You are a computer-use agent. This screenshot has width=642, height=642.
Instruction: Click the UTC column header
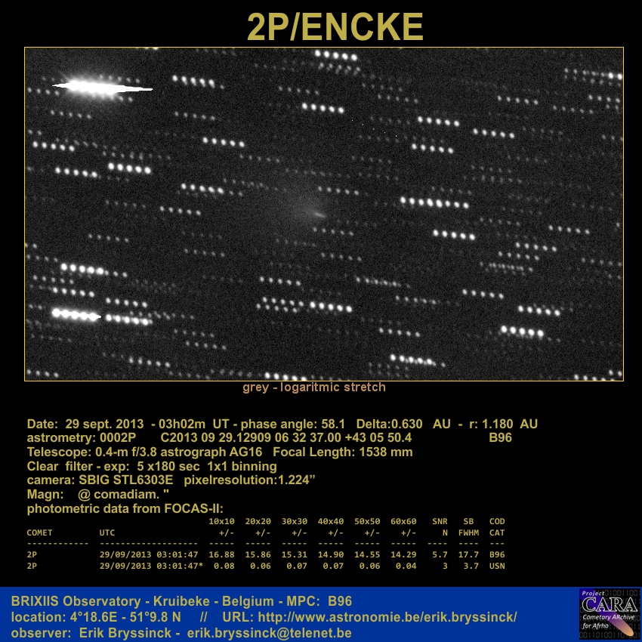[107, 532]
